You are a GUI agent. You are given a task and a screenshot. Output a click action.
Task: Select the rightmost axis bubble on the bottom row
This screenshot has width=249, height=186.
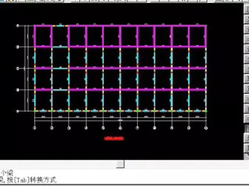coord(206,128)
